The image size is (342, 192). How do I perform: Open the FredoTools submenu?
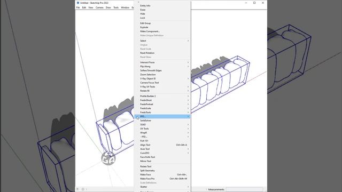[x=162, y=113]
